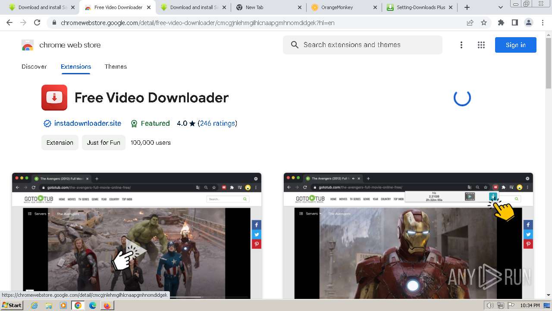Click the Chrome taskbar icon
The image size is (552, 311).
tap(78, 305)
